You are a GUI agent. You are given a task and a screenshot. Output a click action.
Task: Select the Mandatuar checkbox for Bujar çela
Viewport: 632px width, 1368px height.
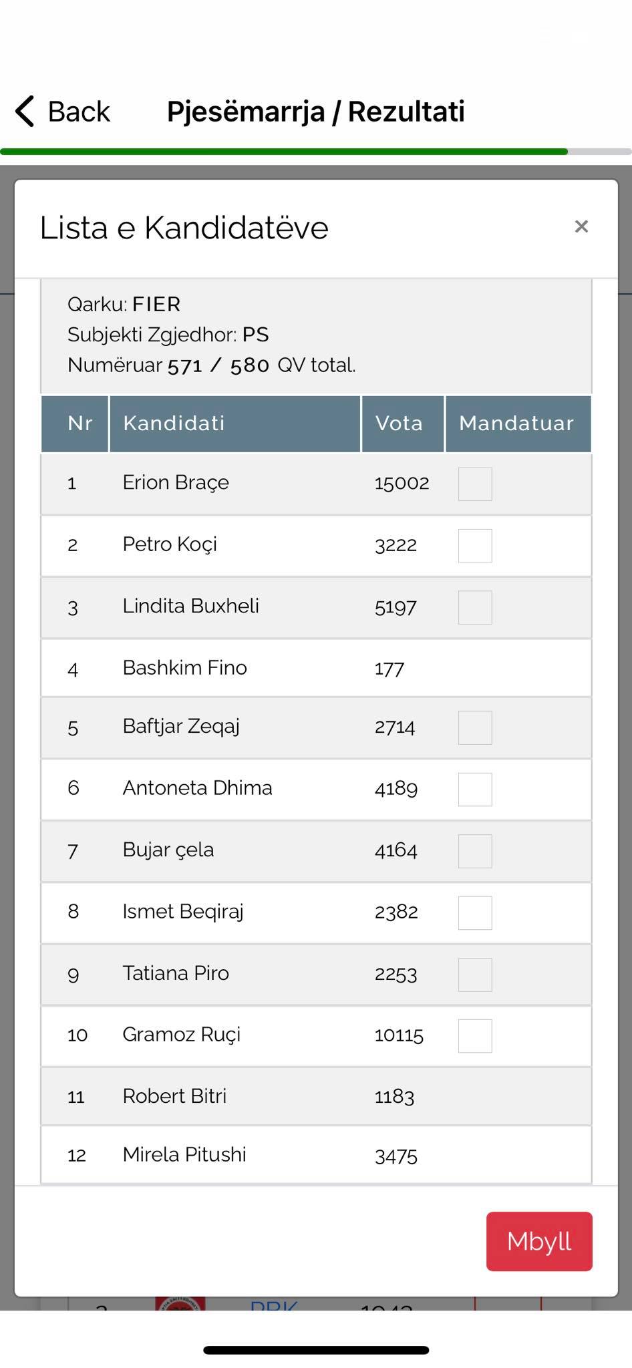[x=475, y=851]
